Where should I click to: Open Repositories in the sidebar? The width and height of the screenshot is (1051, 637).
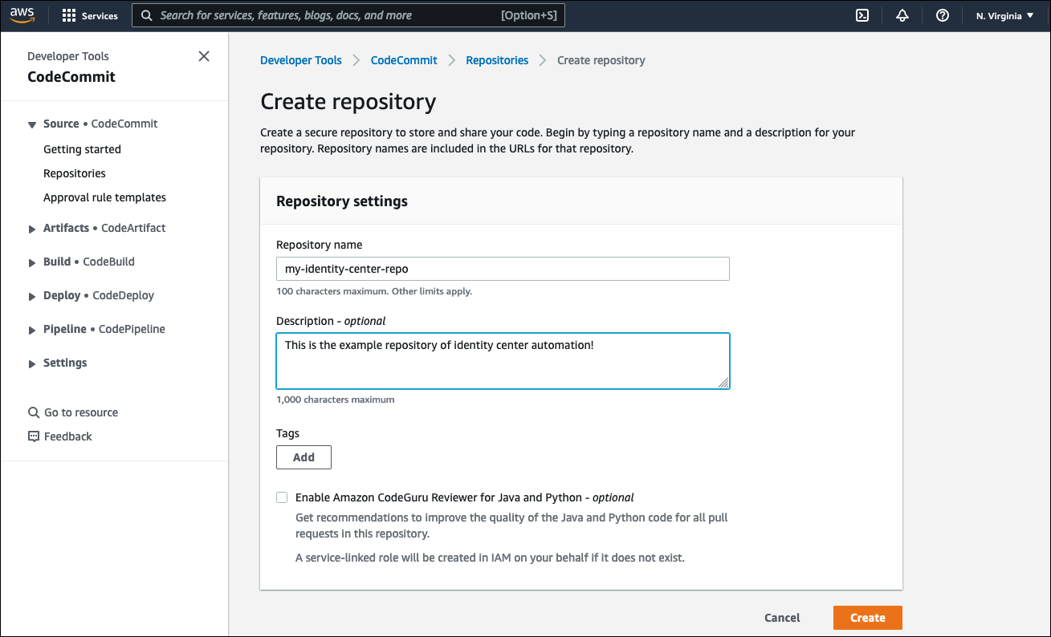click(75, 173)
